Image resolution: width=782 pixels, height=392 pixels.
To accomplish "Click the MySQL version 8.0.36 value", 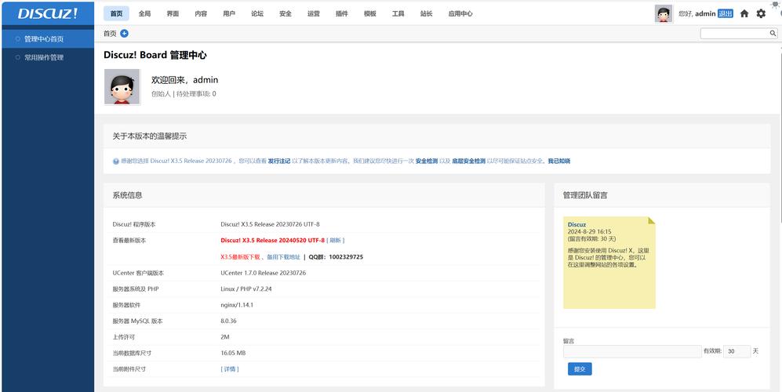I will (229, 321).
